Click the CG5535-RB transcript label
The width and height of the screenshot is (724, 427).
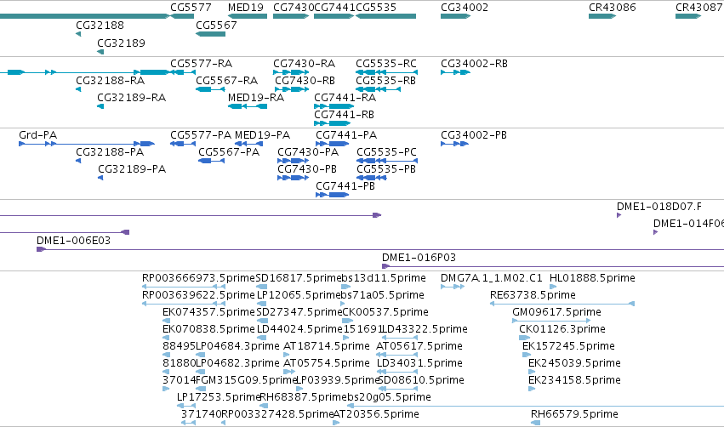coord(385,81)
